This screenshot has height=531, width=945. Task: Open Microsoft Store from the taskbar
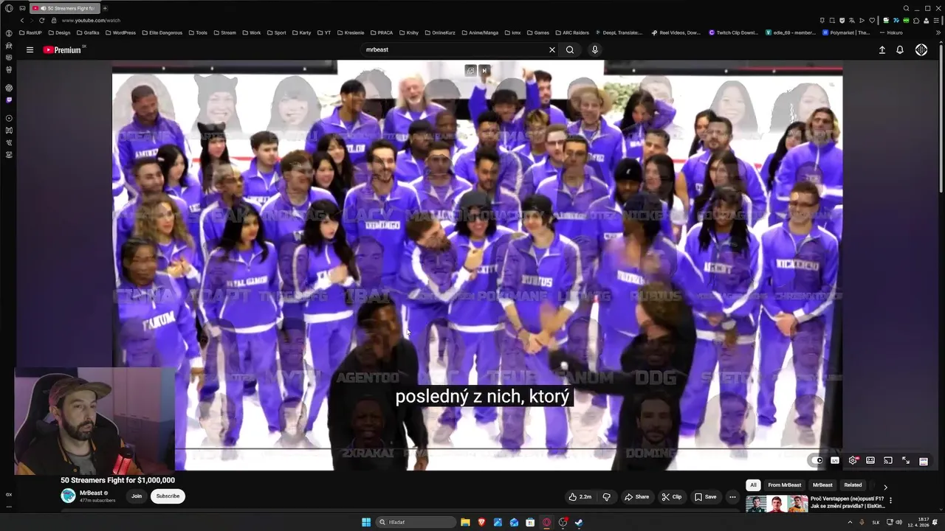[x=530, y=522]
